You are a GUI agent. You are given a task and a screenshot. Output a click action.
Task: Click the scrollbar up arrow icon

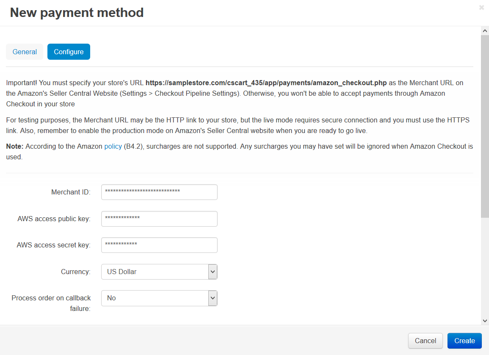click(x=485, y=30)
